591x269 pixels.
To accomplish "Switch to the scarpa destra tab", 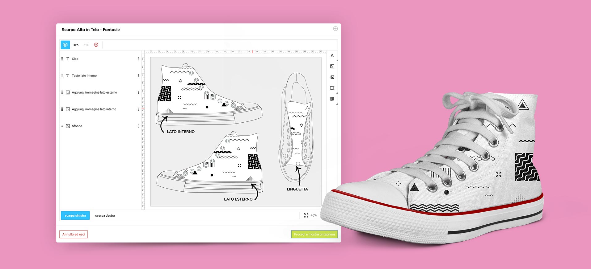I will pyautogui.click(x=105, y=215).
